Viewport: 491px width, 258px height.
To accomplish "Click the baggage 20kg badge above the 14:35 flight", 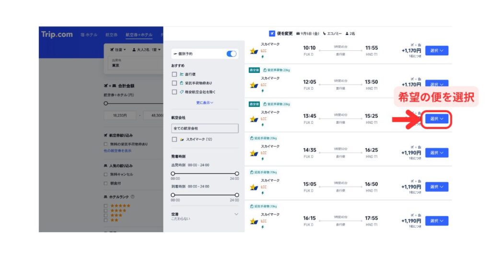I will pyautogui.click(x=263, y=138).
